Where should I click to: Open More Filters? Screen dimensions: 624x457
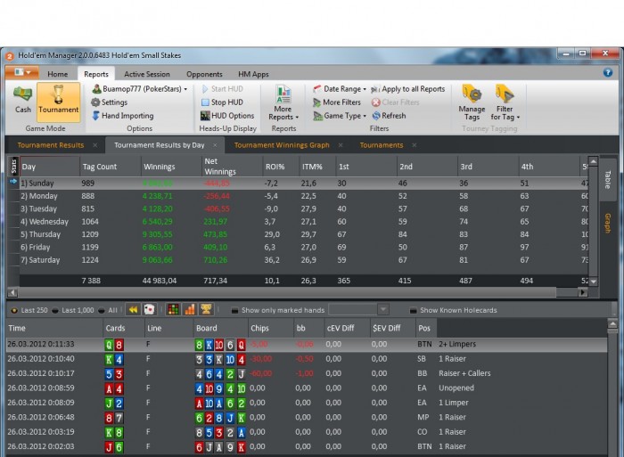[x=337, y=102]
